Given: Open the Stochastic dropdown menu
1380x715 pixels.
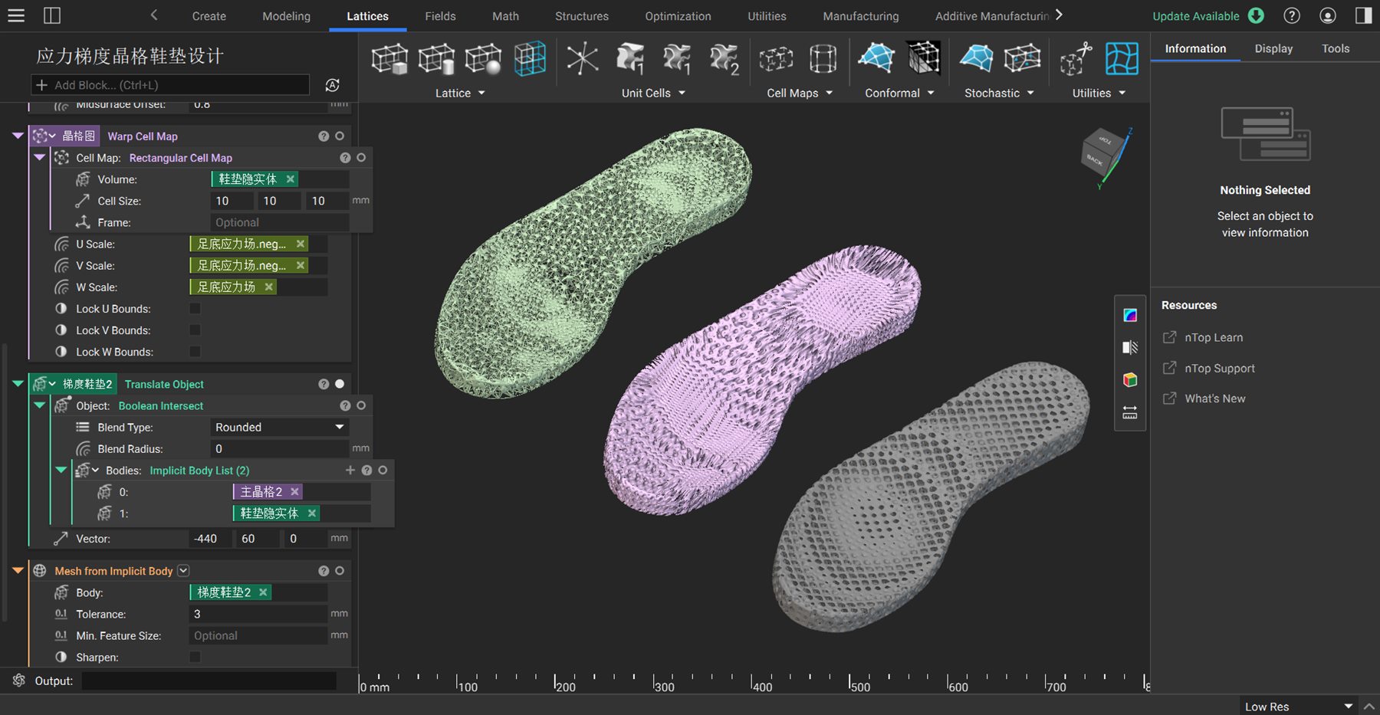Looking at the screenshot, I should pos(999,93).
